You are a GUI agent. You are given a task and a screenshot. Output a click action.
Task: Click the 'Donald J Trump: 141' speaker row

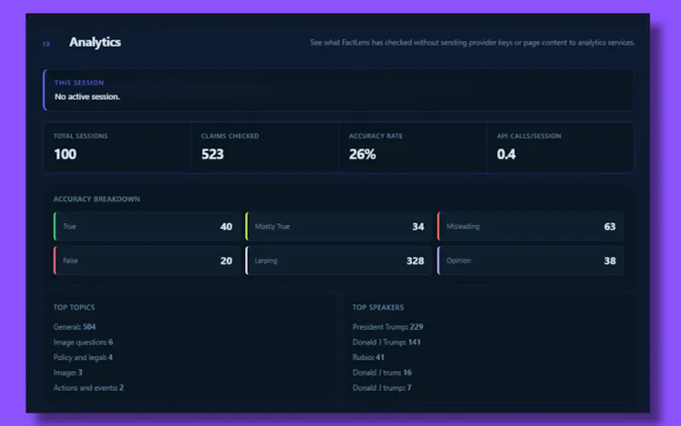pos(386,343)
